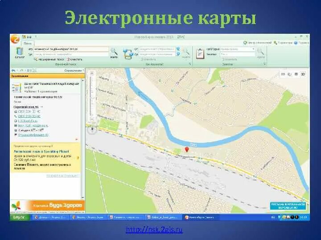Open the nsk.2gis.ru link below the screenshot
Image resolution: width=321 pixels, height=240 pixels.
154,229
